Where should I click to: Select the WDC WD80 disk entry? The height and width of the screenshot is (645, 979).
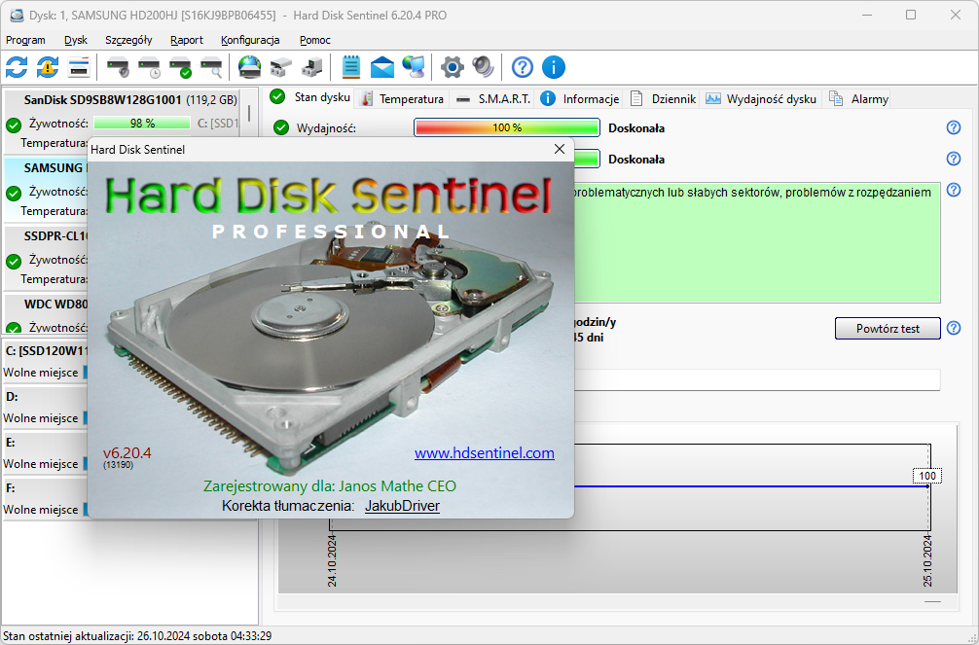click(46, 314)
